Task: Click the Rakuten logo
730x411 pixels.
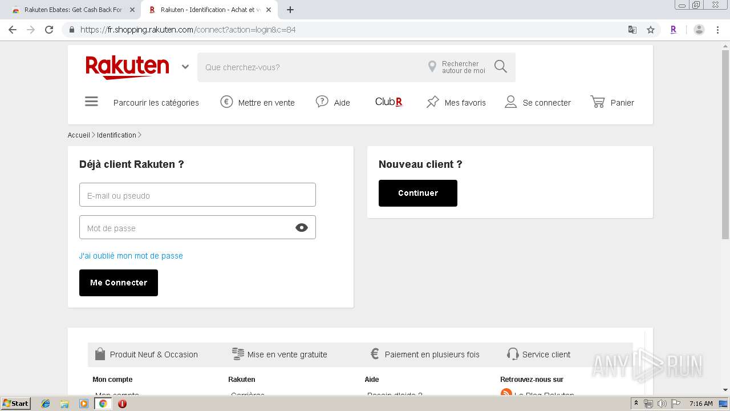Action: pos(127,67)
